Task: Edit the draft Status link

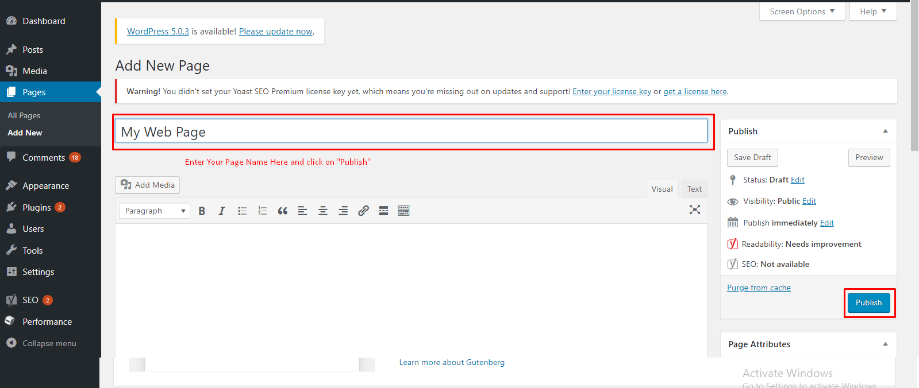Action: (x=798, y=180)
